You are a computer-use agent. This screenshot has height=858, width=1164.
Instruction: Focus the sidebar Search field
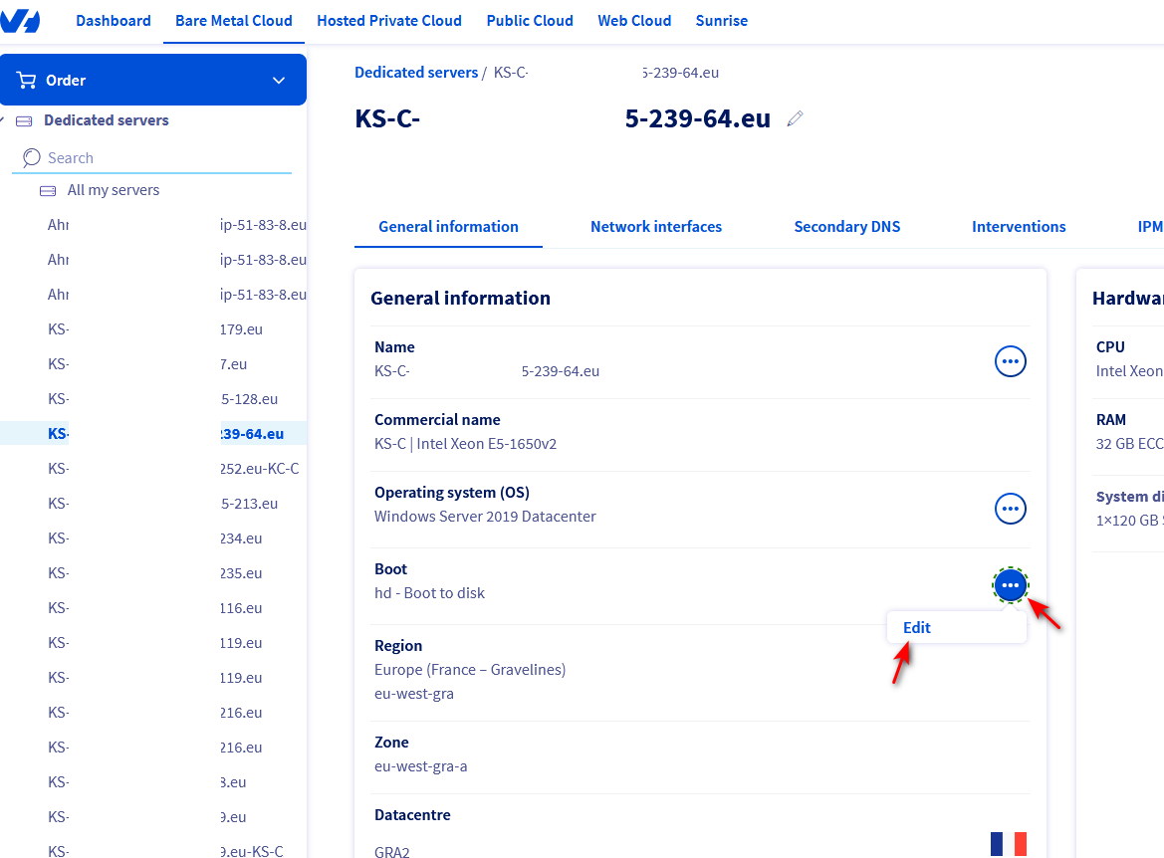151,158
